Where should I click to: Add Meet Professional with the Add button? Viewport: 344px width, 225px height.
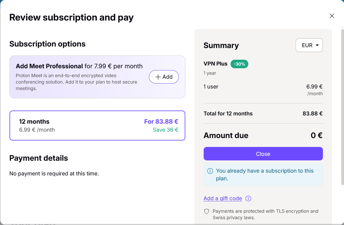click(164, 77)
